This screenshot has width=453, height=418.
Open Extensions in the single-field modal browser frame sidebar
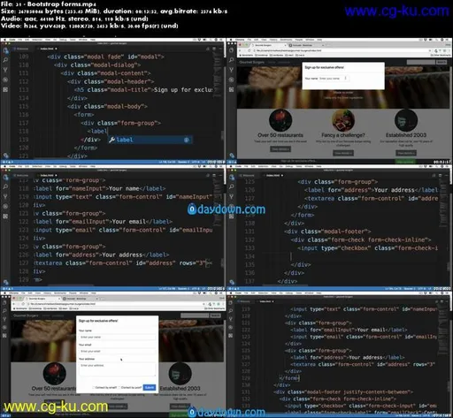coord(232,89)
